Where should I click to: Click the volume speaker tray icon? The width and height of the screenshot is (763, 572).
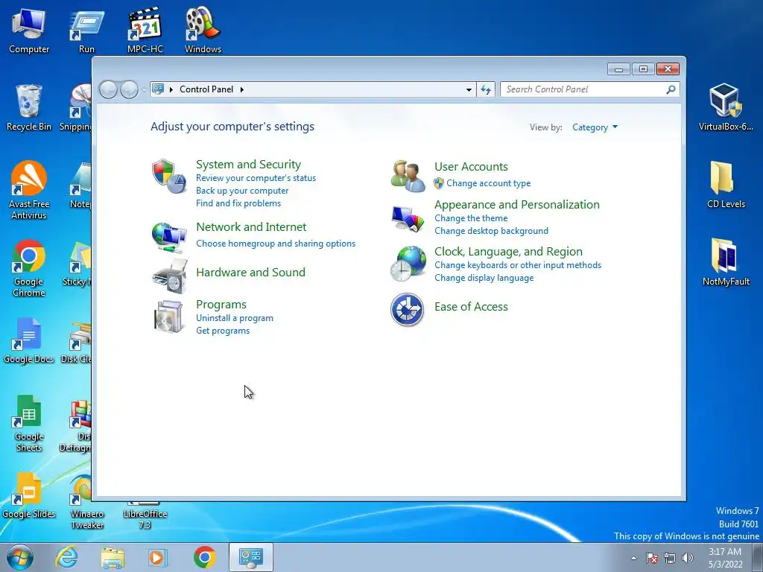click(687, 558)
